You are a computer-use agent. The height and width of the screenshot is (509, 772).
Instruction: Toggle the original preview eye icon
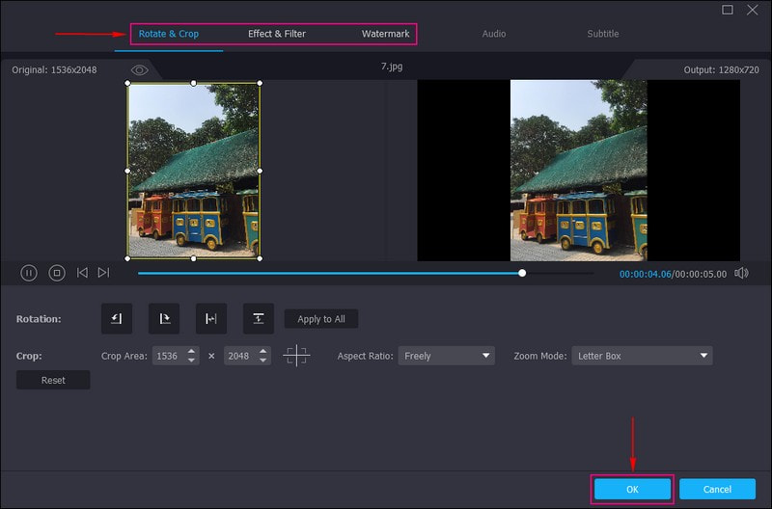(139, 70)
